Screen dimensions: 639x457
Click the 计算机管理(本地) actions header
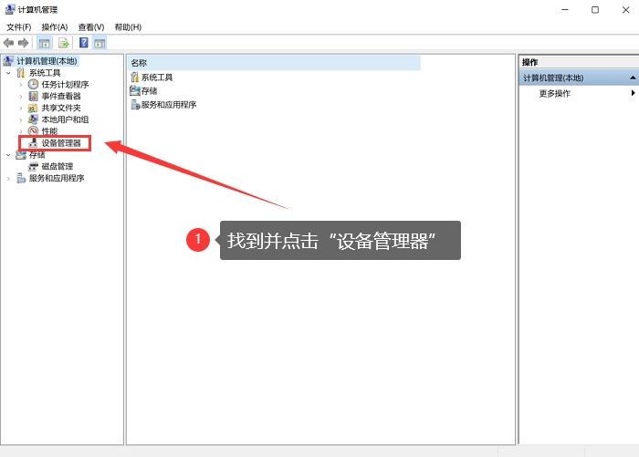coord(579,78)
